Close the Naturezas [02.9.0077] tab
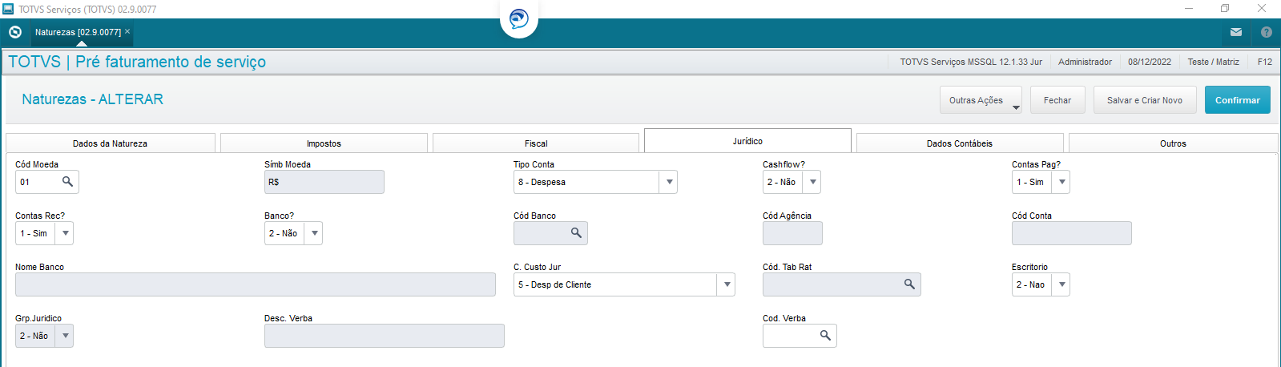The width and height of the screenshot is (1281, 367). (127, 31)
